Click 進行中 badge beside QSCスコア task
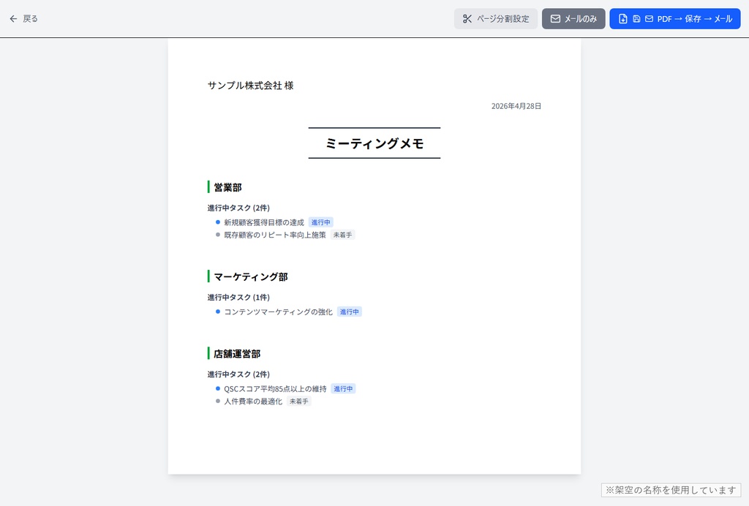This screenshot has height=506, width=749. [343, 389]
